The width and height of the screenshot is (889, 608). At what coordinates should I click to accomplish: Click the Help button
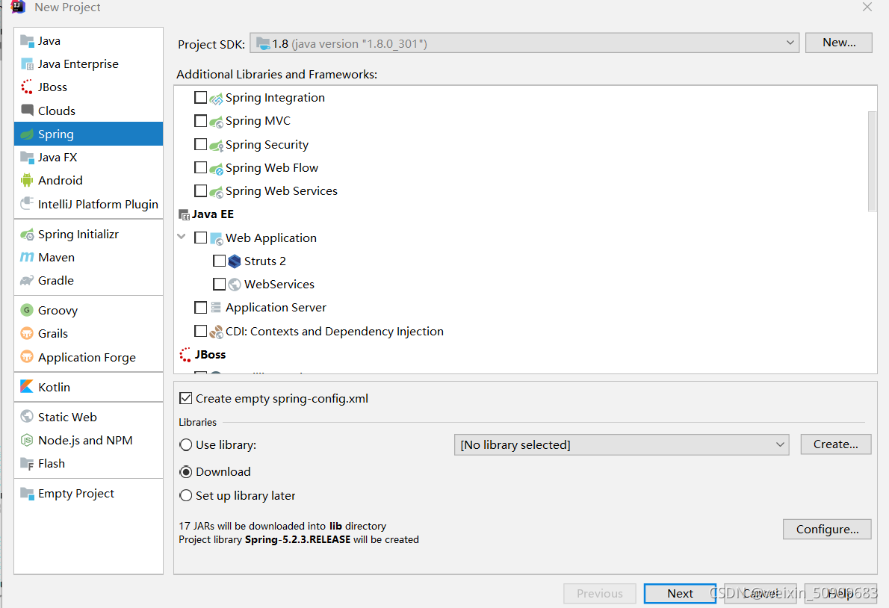click(x=840, y=593)
